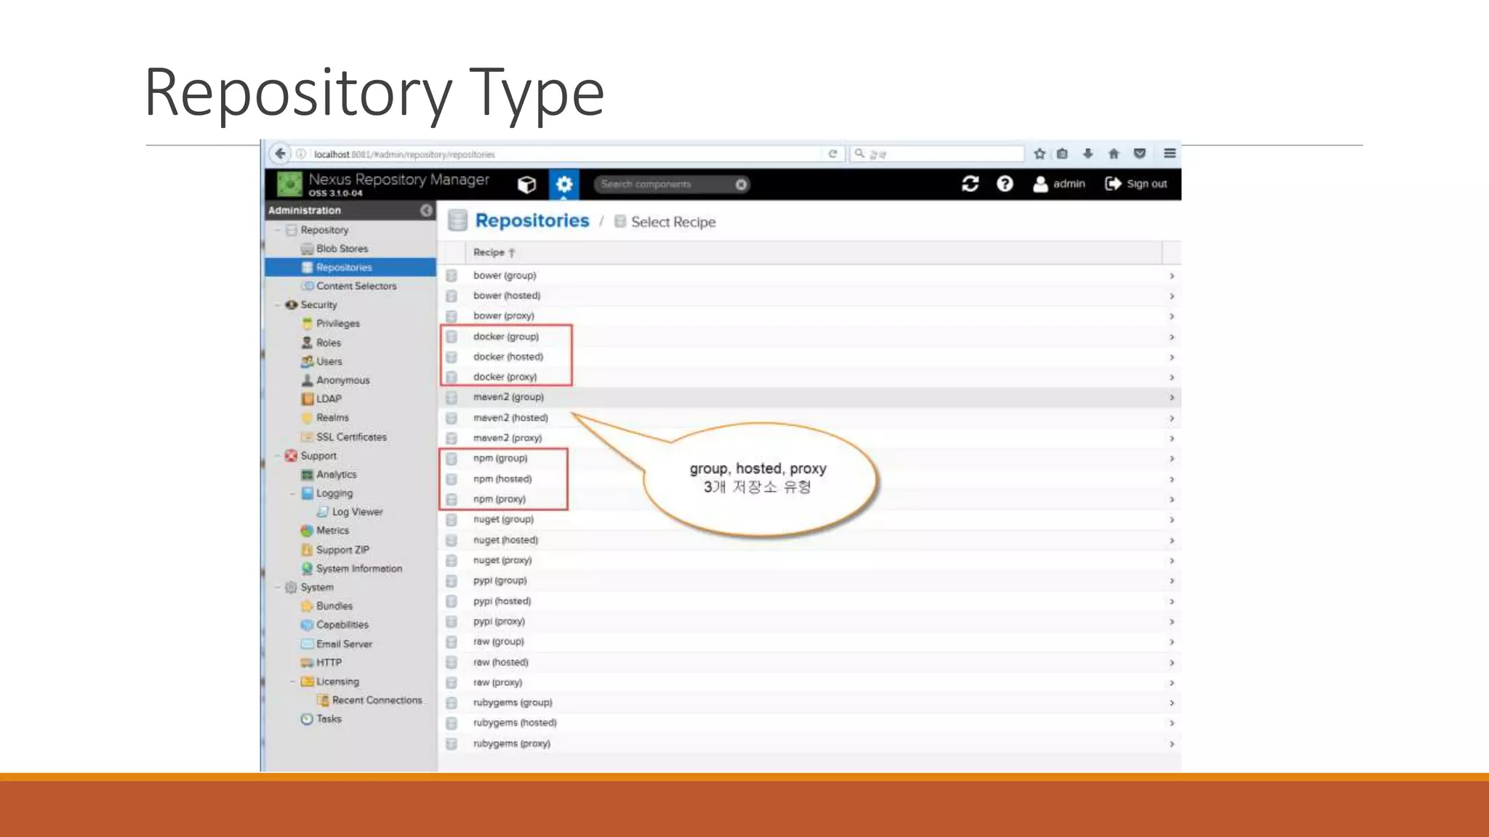
Task: Reload the page using the browser refresh icon
Action: pos(832,154)
